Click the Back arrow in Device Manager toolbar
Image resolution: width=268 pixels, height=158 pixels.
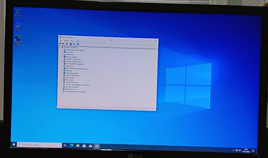pyautogui.click(x=60, y=44)
